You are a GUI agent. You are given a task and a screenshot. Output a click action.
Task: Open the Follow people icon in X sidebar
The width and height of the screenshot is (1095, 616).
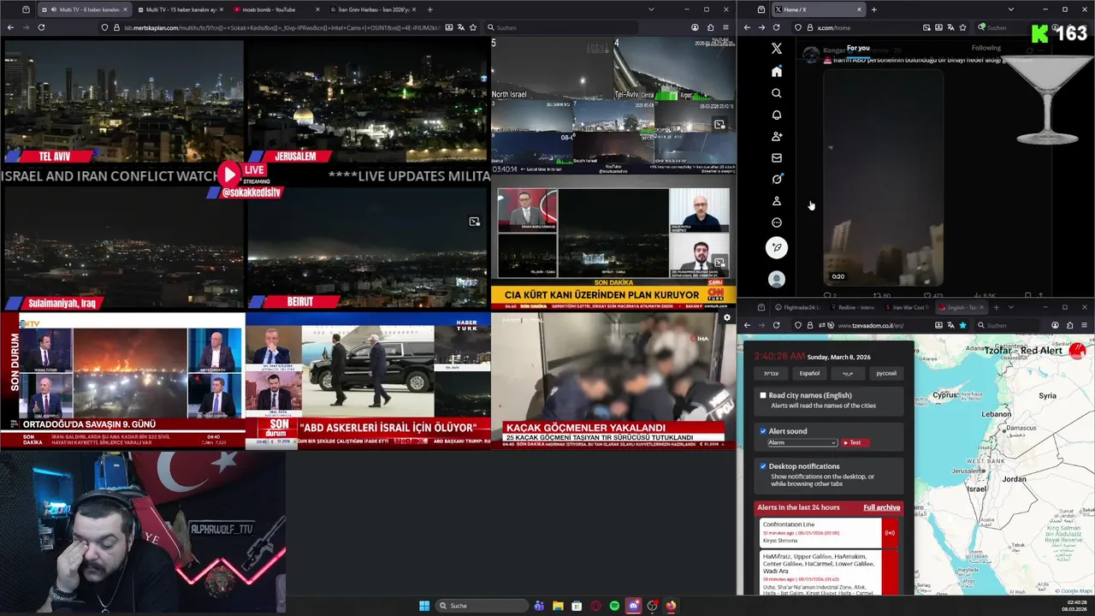pyautogui.click(x=777, y=136)
